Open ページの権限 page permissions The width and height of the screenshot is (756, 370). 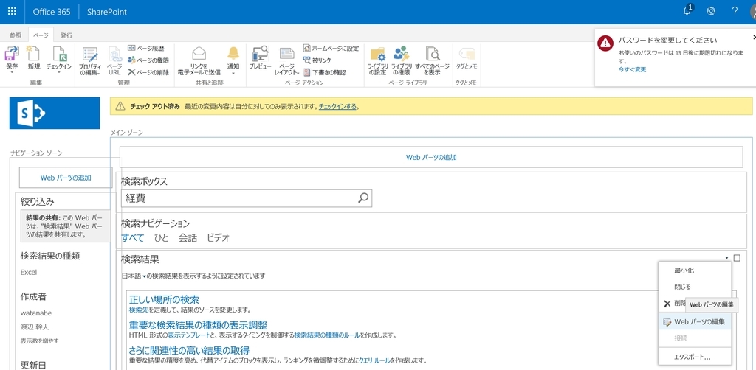tap(148, 60)
